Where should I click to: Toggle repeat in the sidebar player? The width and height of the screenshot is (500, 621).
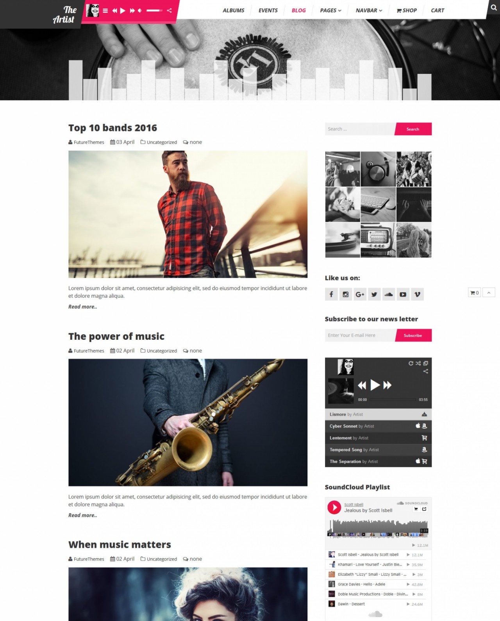pos(411,363)
